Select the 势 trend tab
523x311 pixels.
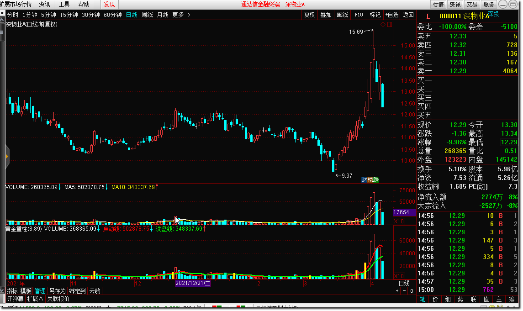point(460,299)
